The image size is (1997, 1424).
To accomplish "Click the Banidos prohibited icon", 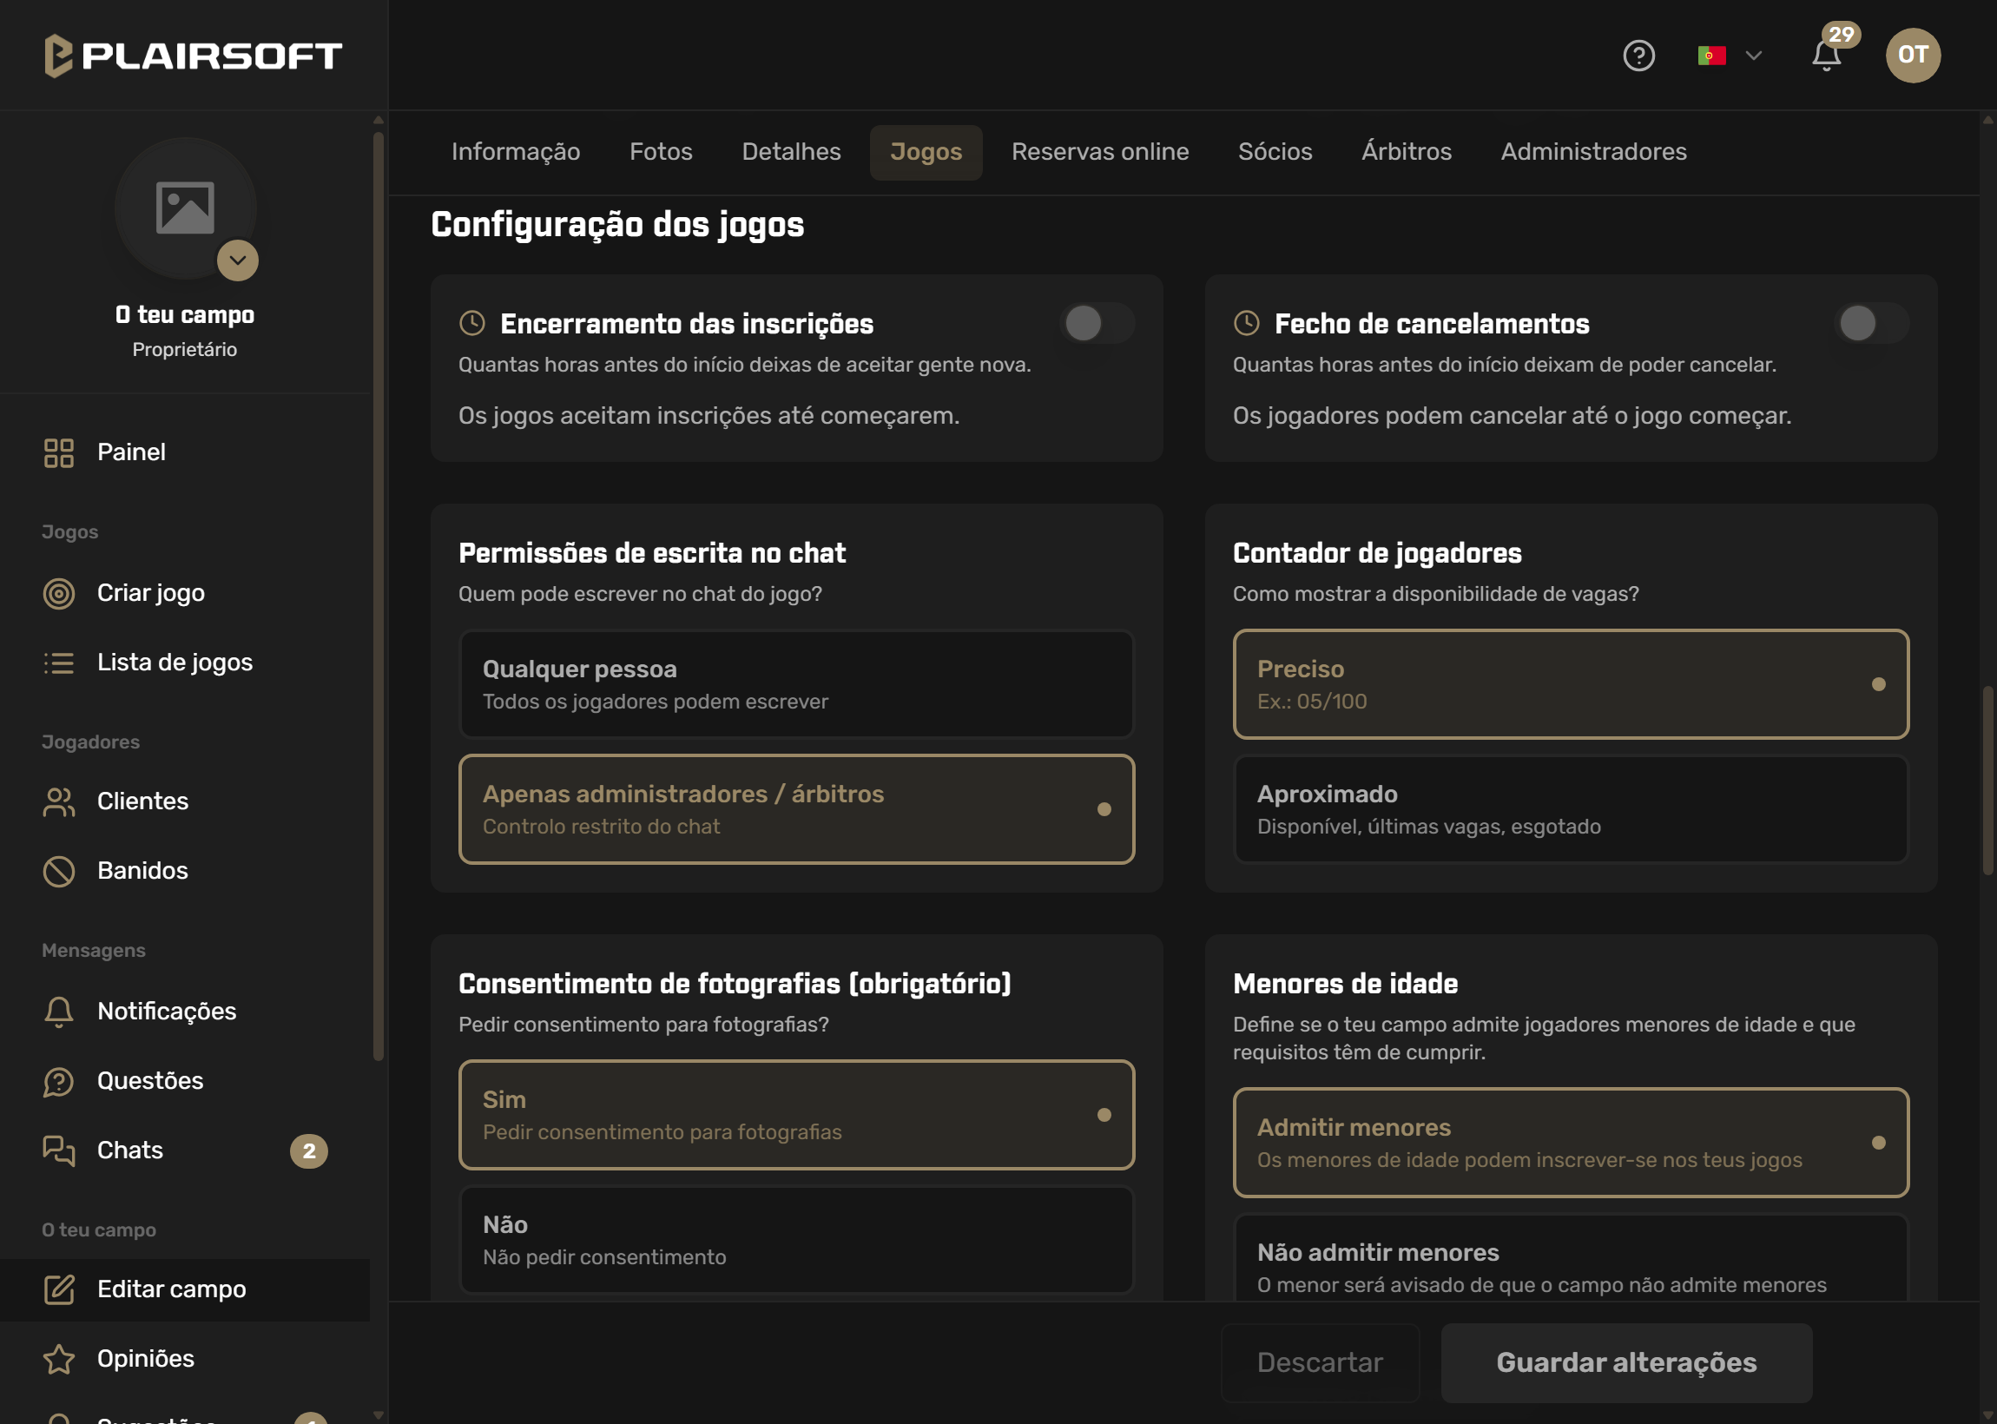I will [x=59, y=871].
